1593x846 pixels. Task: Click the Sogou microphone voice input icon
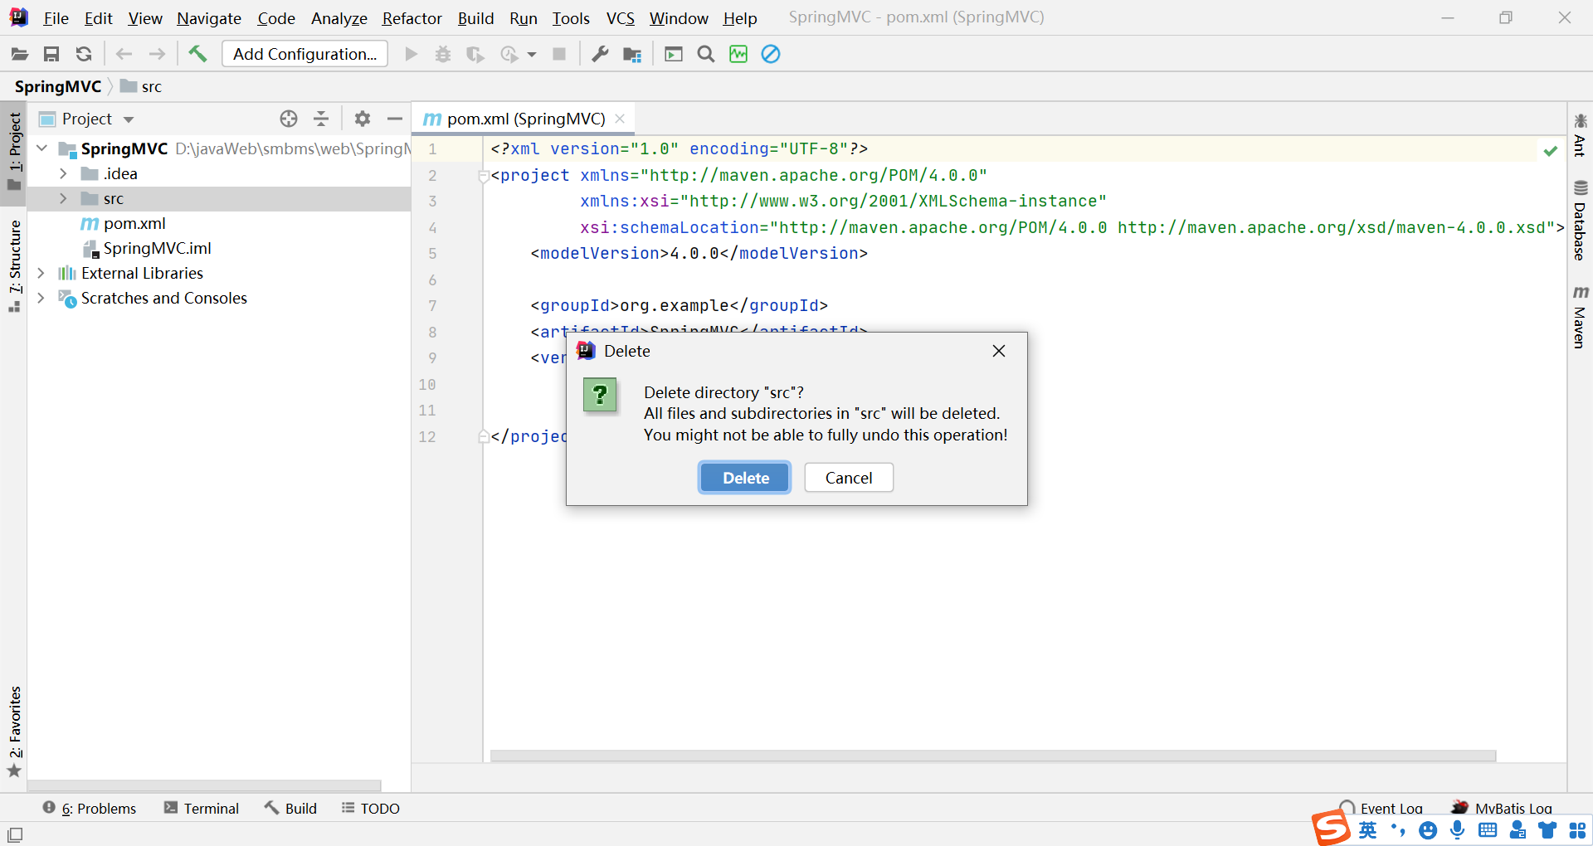[x=1458, y=830]
